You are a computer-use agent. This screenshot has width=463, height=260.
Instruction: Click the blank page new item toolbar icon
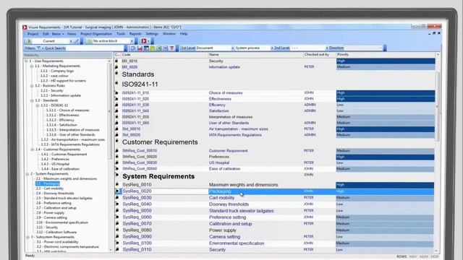133,48
